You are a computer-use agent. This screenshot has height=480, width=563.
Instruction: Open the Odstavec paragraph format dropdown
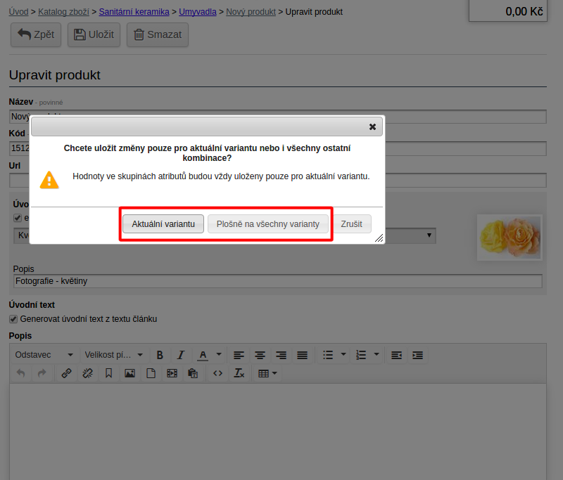[44, 355]
